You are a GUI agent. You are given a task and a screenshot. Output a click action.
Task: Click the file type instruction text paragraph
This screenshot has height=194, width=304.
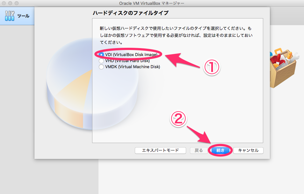tap(178, 35)
